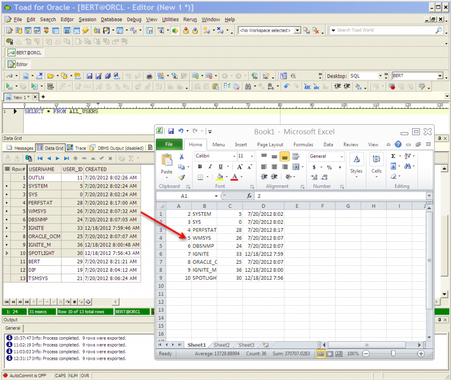This screenshot has width=451, height=380.
Task: Expand the General number format dropdown
Action: [x=341, y=156]
